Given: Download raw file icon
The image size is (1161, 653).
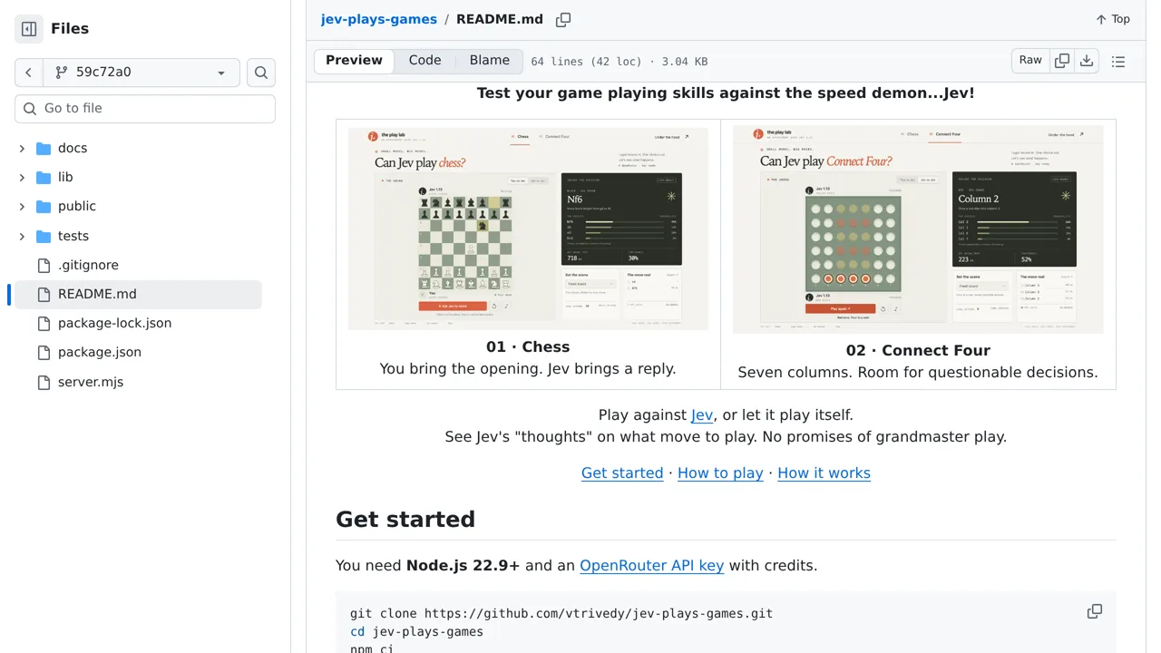Looking at the screenshot, I should [x=1087, y=61].
